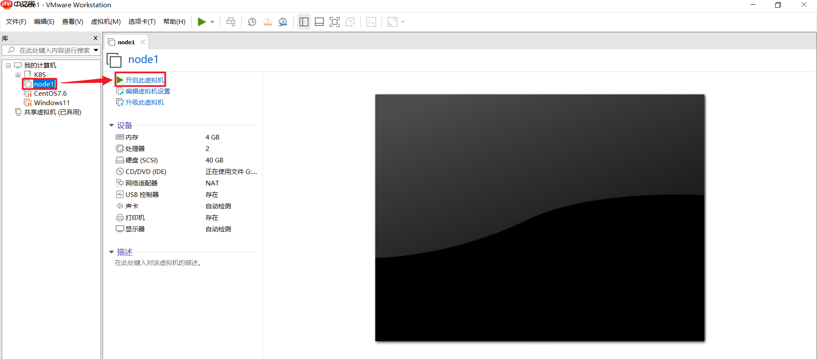Click the Unity mode toolbar icon
This screenshot has width=817, height=359.
pyautogui.click(x=350, y=22)
